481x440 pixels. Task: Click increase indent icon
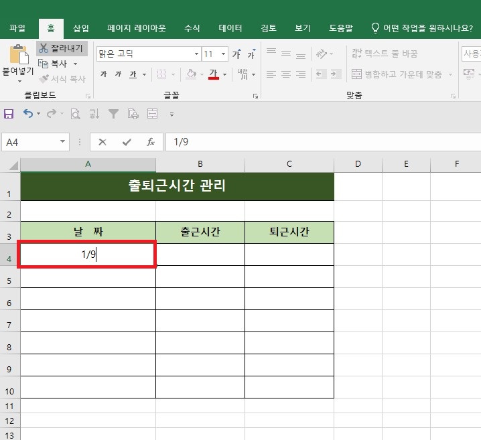(336, 74)
